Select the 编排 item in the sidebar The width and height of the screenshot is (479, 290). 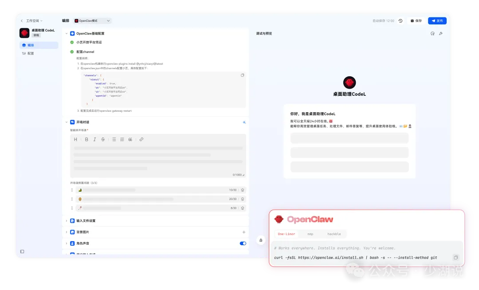point(39,45)
